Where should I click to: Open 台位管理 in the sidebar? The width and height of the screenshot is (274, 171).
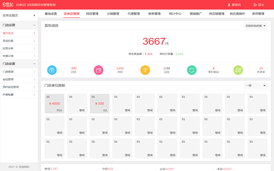coord(19,79)
